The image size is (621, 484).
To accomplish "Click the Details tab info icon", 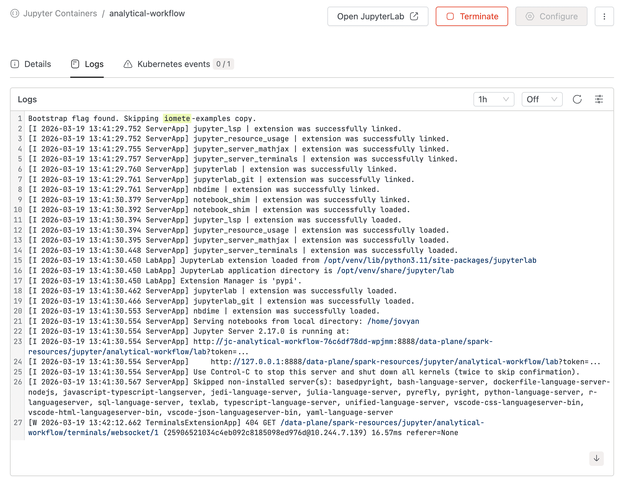I will (x=15, y=64).
